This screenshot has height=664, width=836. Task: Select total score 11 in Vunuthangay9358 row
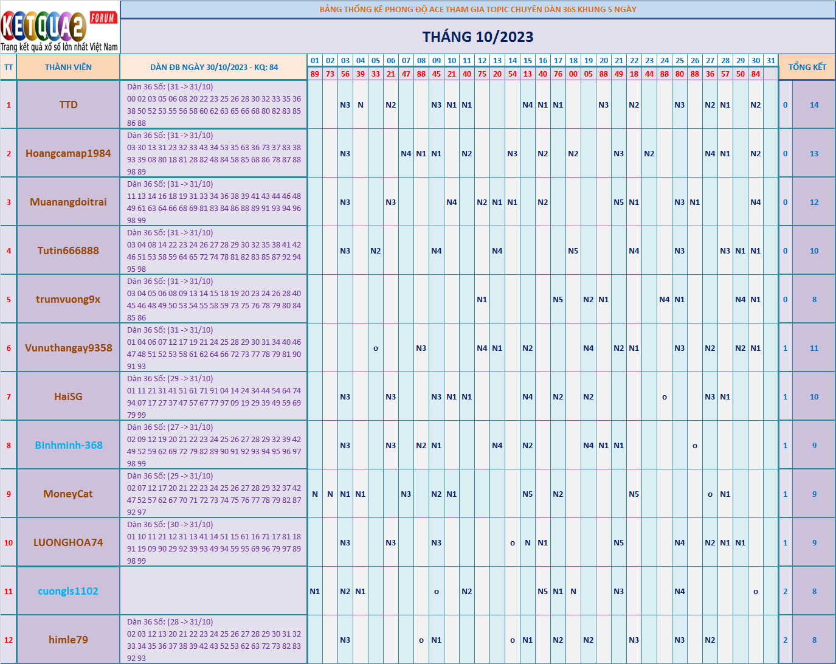point(814,348)
